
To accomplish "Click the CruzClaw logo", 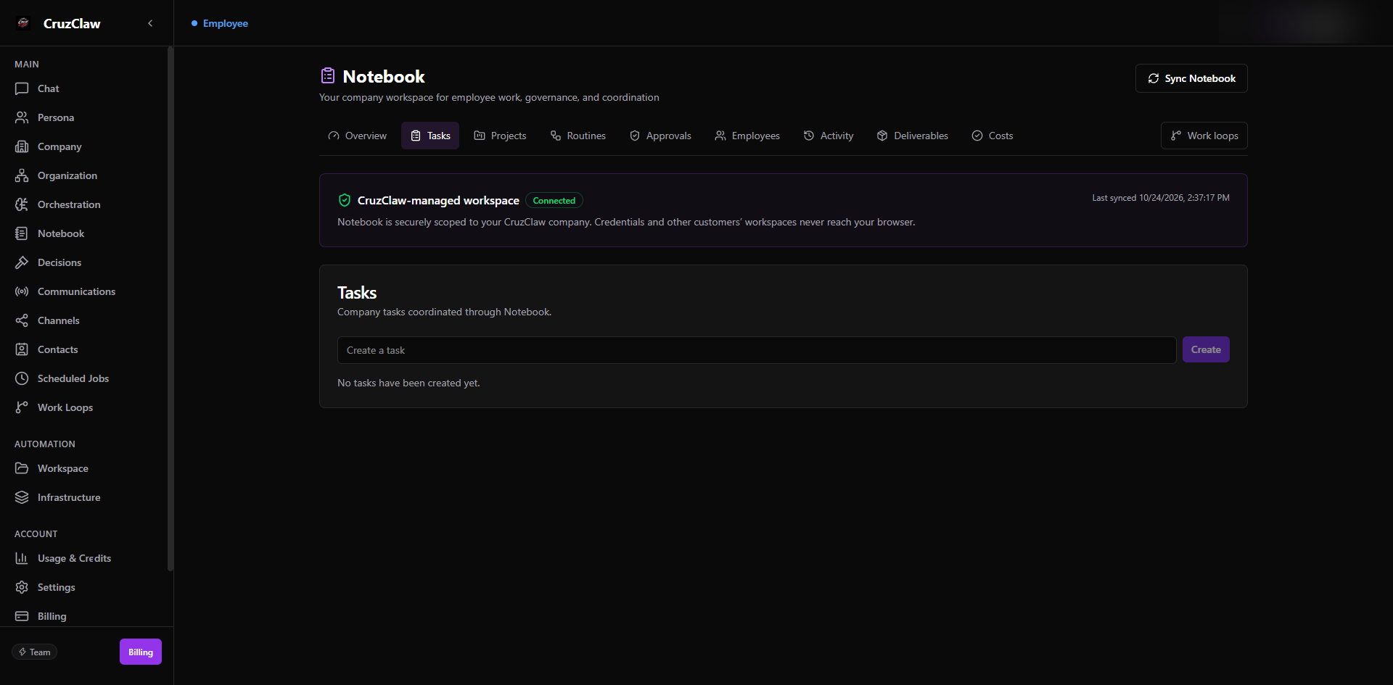I will [x=23, y=23].
